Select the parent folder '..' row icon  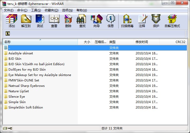(6, 48)
